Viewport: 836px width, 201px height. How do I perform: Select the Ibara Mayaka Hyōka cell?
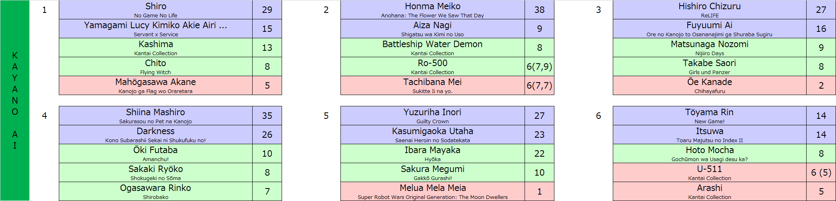432,153
